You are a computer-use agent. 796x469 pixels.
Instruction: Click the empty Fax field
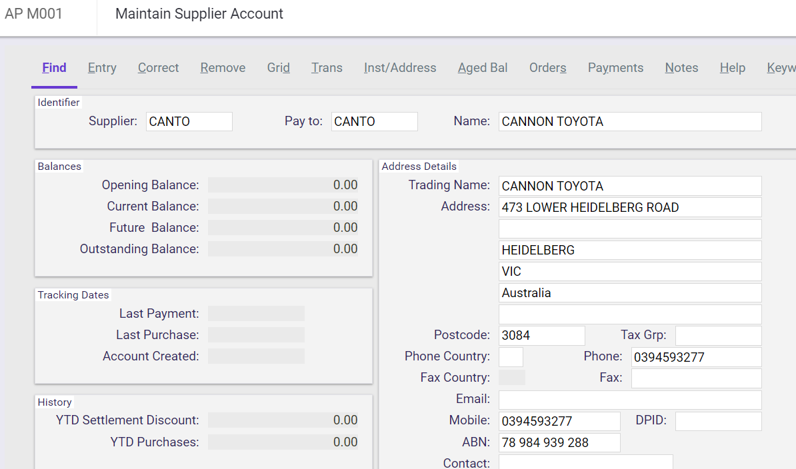(x=697, y=378)
